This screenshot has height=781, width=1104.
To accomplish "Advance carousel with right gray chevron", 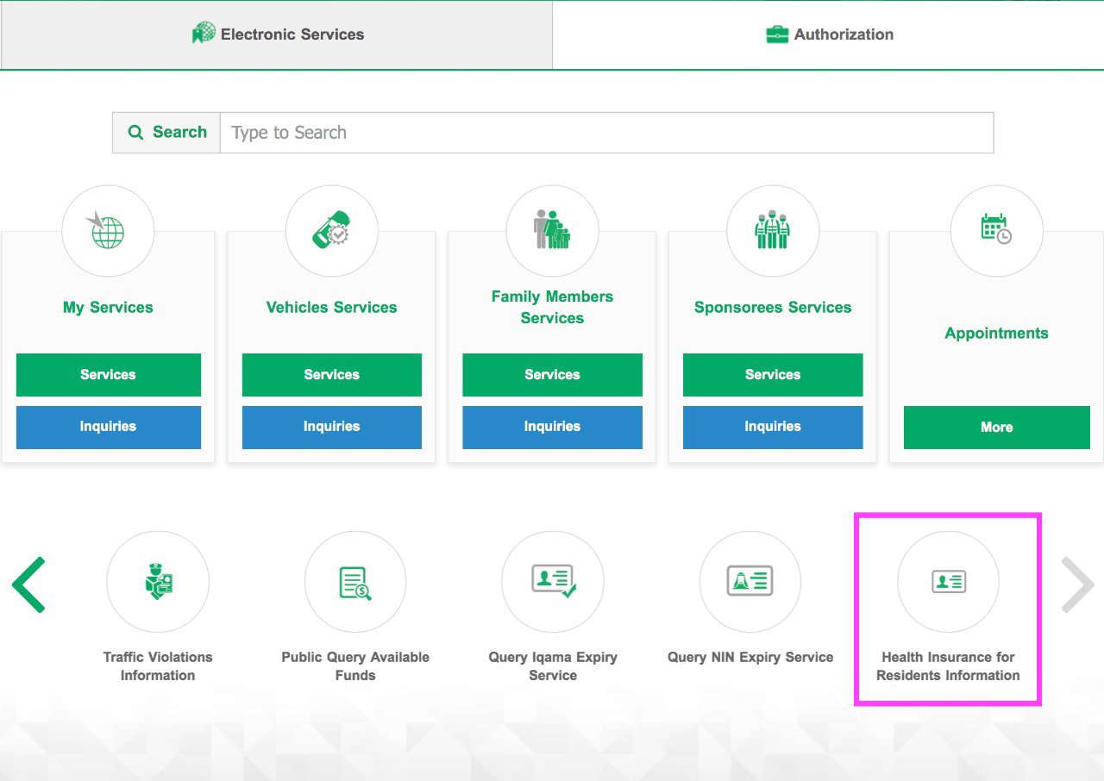I will 1077,584.
